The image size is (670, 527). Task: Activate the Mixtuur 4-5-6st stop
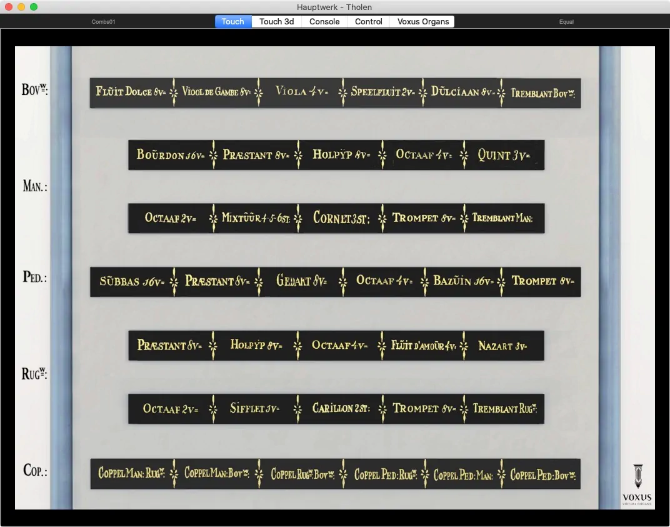(256, 218)
